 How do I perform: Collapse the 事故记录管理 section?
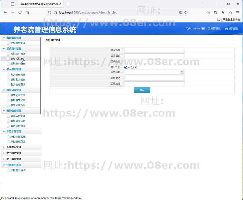pyautogui.click(x=4, y=90)
